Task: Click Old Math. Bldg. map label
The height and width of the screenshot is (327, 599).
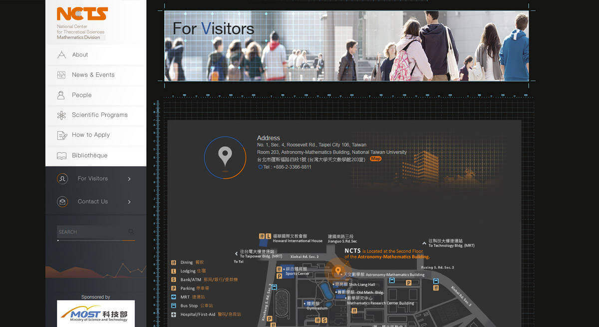Action: click(370, 293)
